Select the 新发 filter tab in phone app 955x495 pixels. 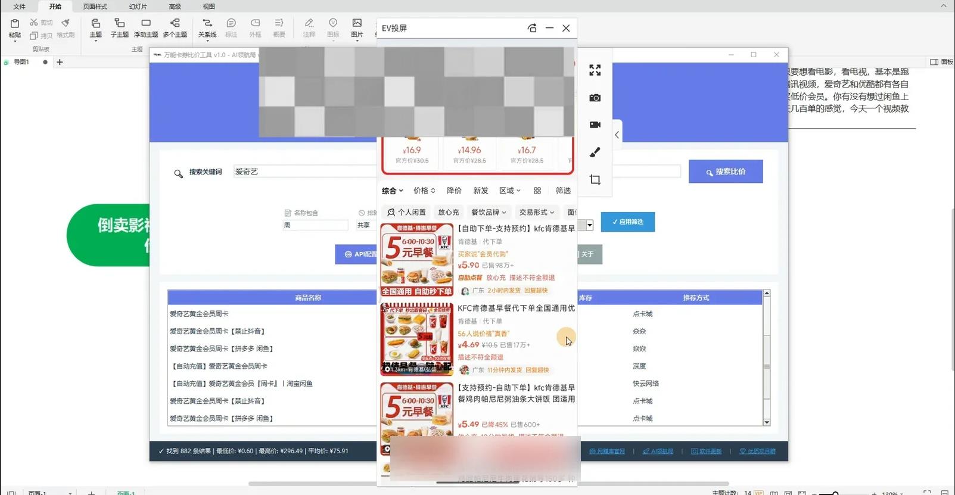[x=481, y=191]
